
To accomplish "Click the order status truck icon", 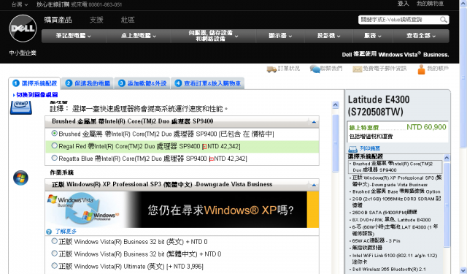I will pyautogui.click(x=271, y=69).
